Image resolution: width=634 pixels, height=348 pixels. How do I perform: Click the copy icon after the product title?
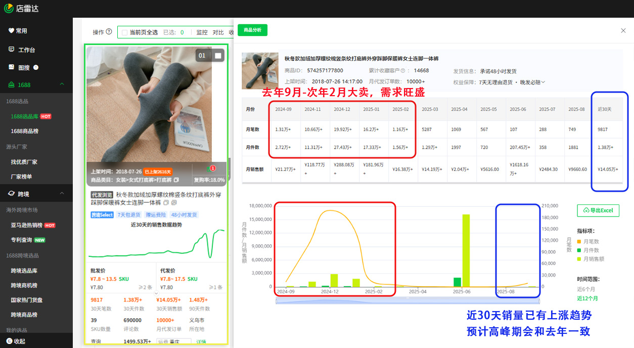(x=166, y=203)
